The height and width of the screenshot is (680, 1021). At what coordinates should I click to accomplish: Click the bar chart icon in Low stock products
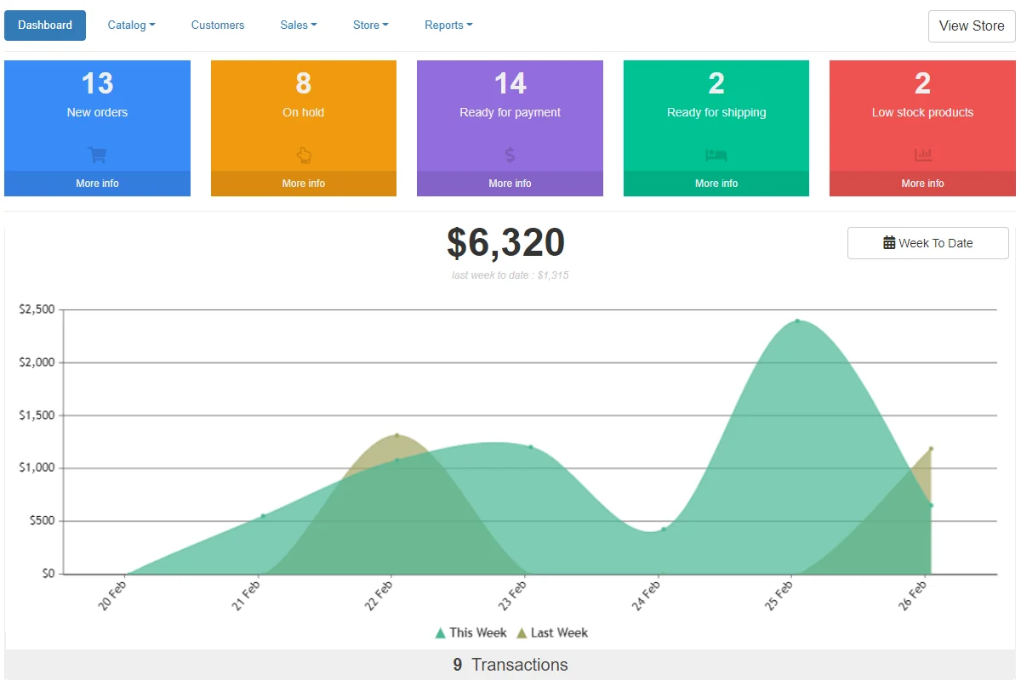923,155
